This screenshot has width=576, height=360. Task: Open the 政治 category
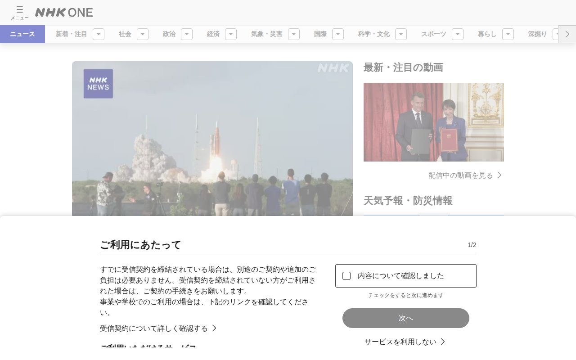(x=169, y=34)
